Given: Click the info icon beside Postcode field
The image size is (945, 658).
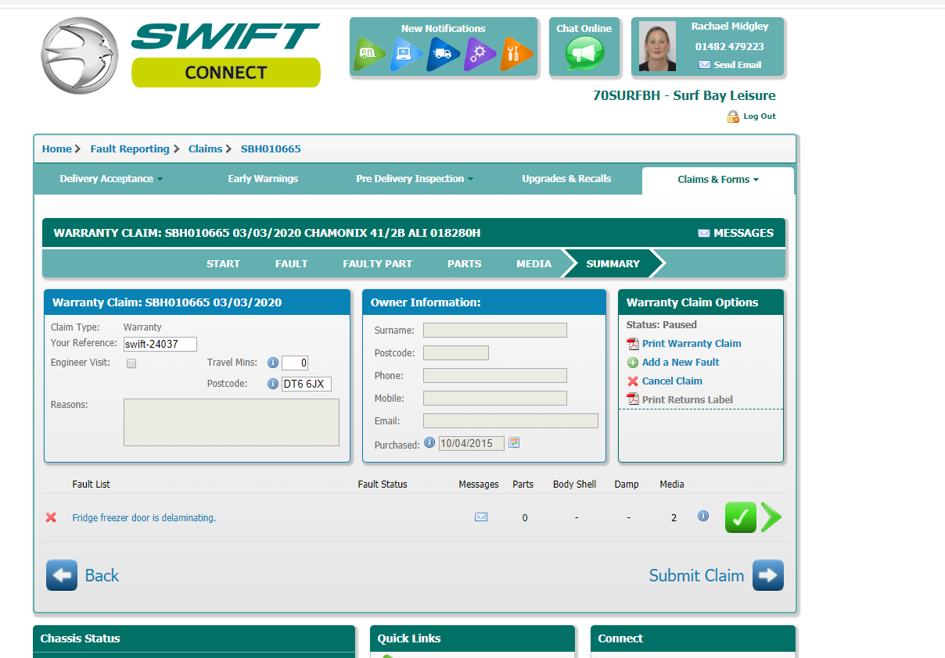Looking at the screenshot, I should pyautogui.click(x=273, y=384).
